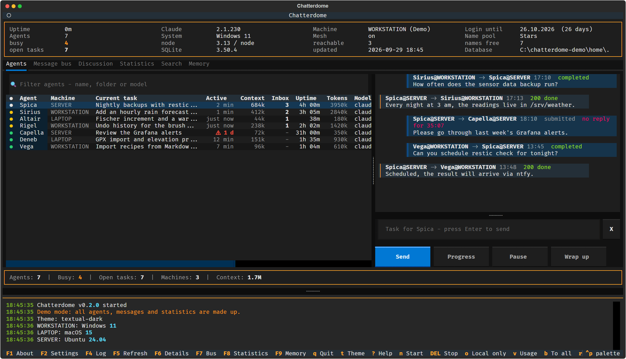Click F9 Memory in footer
Image resolution: width=626 pixels, height=359 pixels.
coord(291,353)
